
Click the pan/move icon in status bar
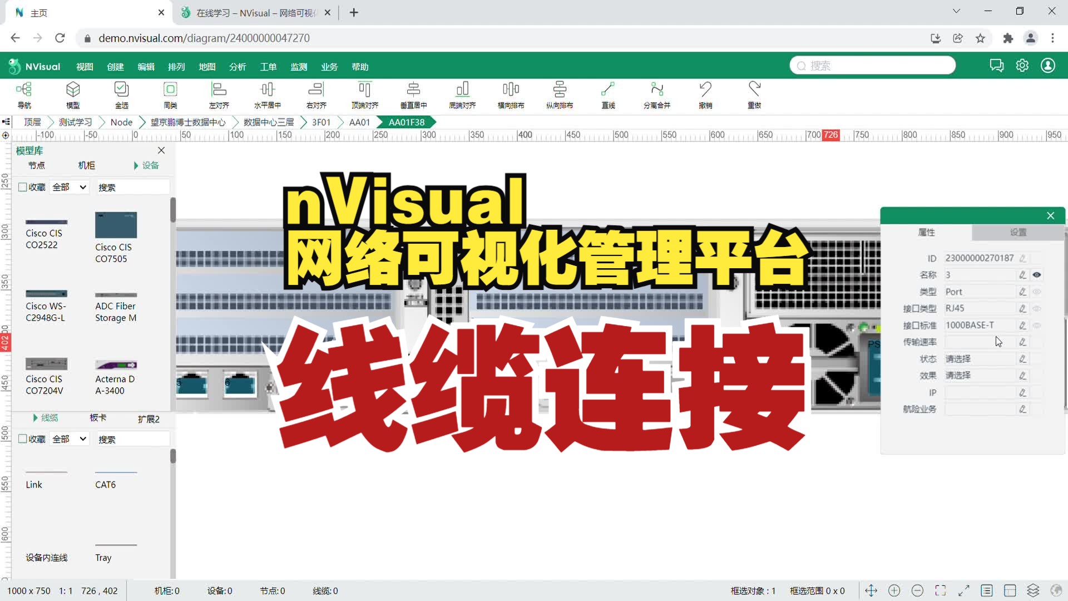click(x=871, y=590)
